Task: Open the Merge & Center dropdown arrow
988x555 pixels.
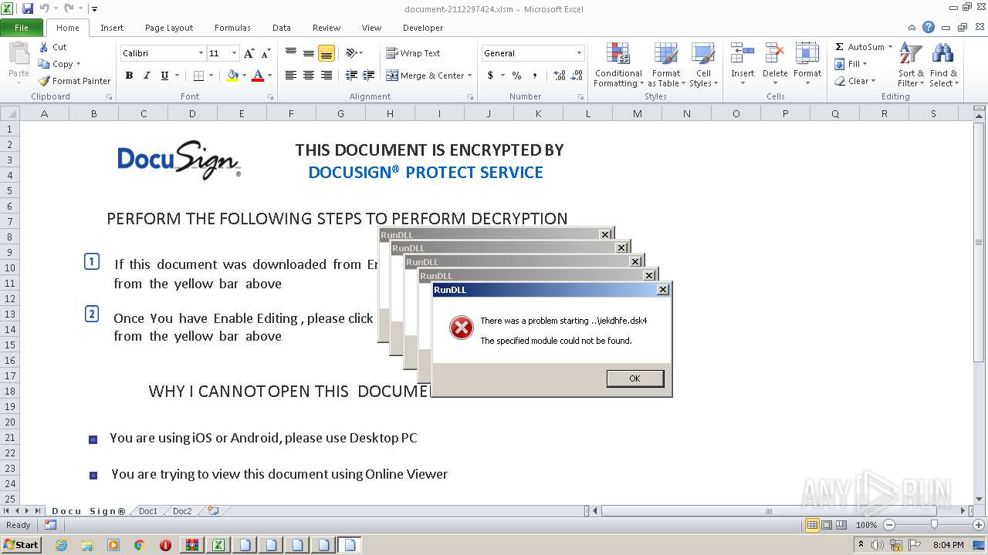Action: point(471,76)
